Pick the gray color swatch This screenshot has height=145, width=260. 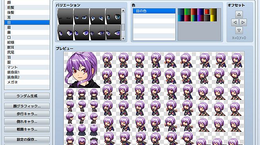(x=207, y=18)
